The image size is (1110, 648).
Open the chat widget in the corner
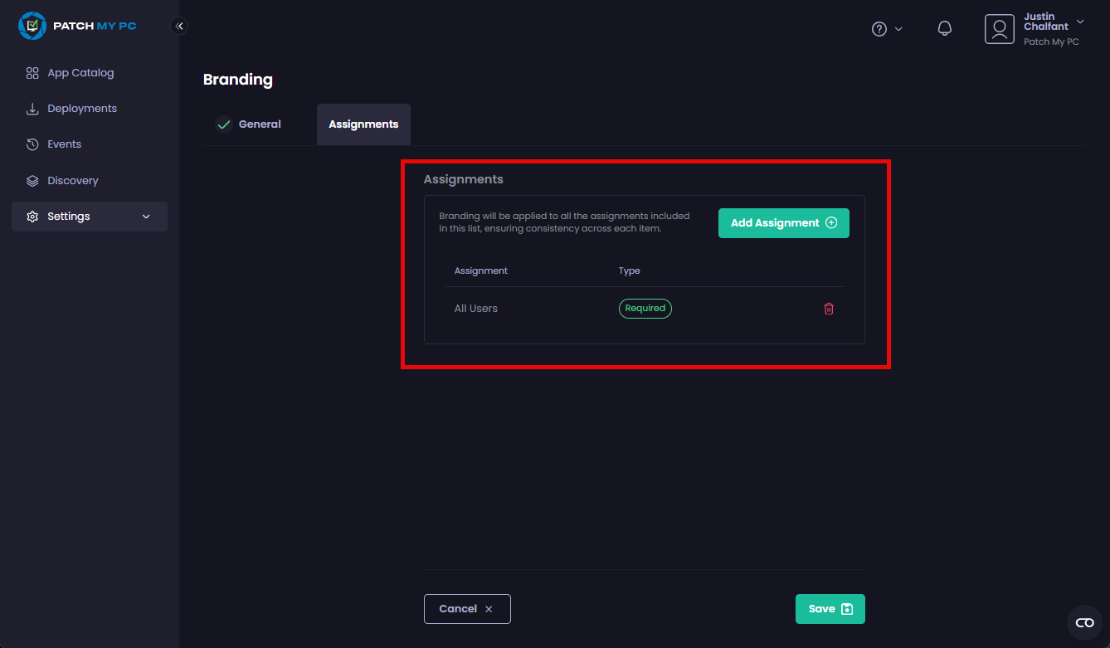1084,623
